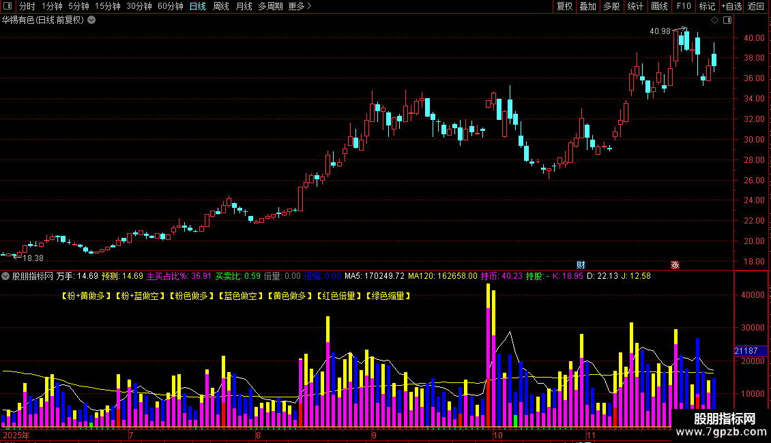Image resolution: width=771 pixels, height=443 pixels.
Task: Click the 主买占比%: 36.91 value
Action: point(179,276)
